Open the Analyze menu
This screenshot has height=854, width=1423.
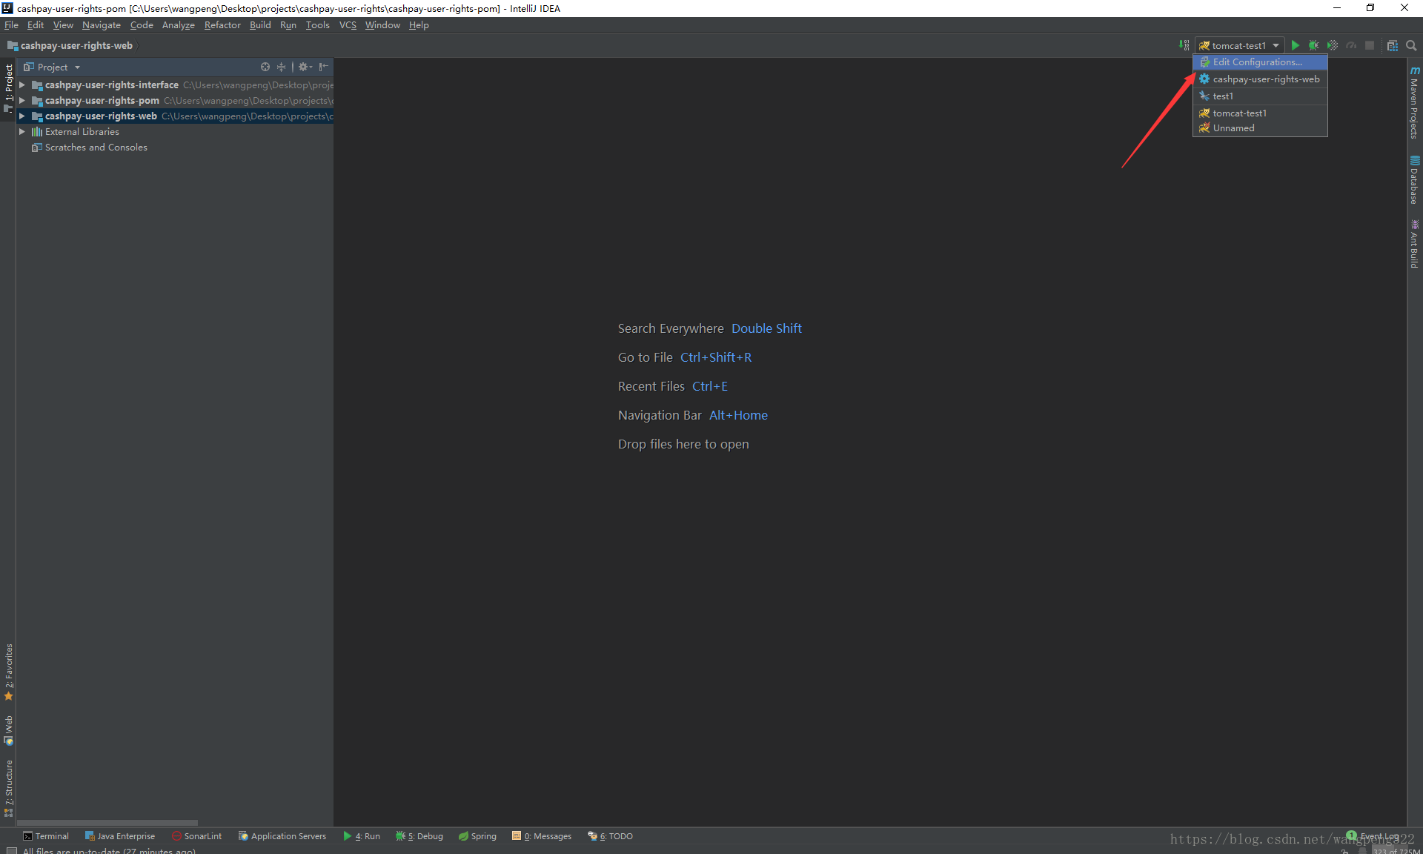click(x=179, y=25)
